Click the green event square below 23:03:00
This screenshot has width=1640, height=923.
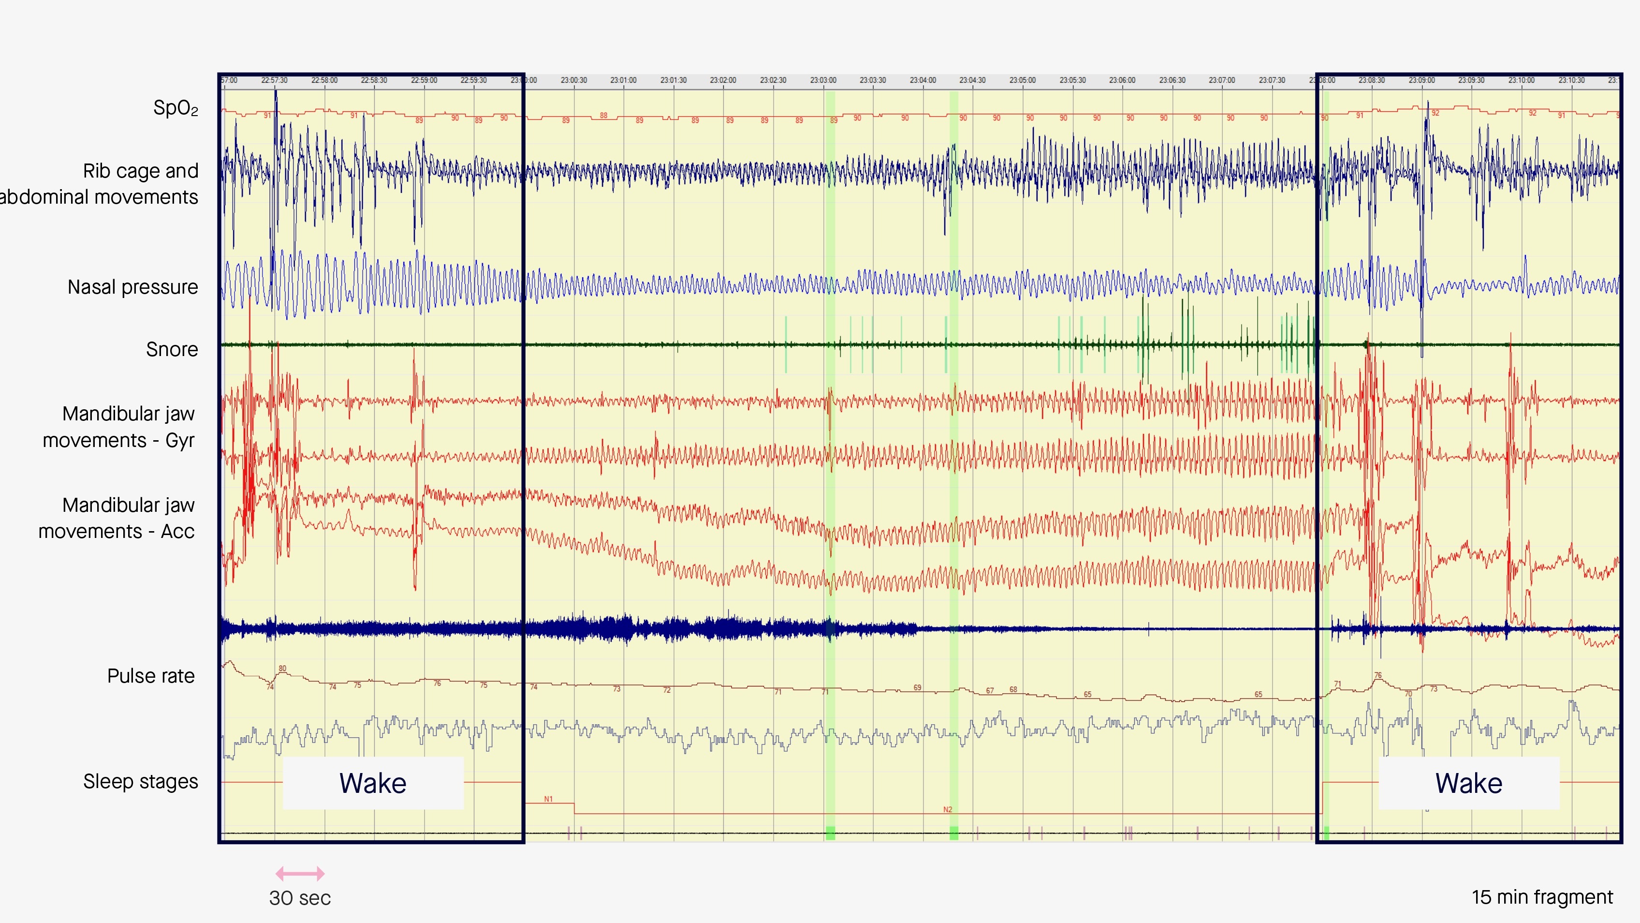point(830,833)
